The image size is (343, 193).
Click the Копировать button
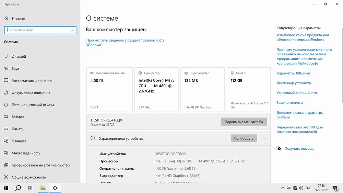244,138
